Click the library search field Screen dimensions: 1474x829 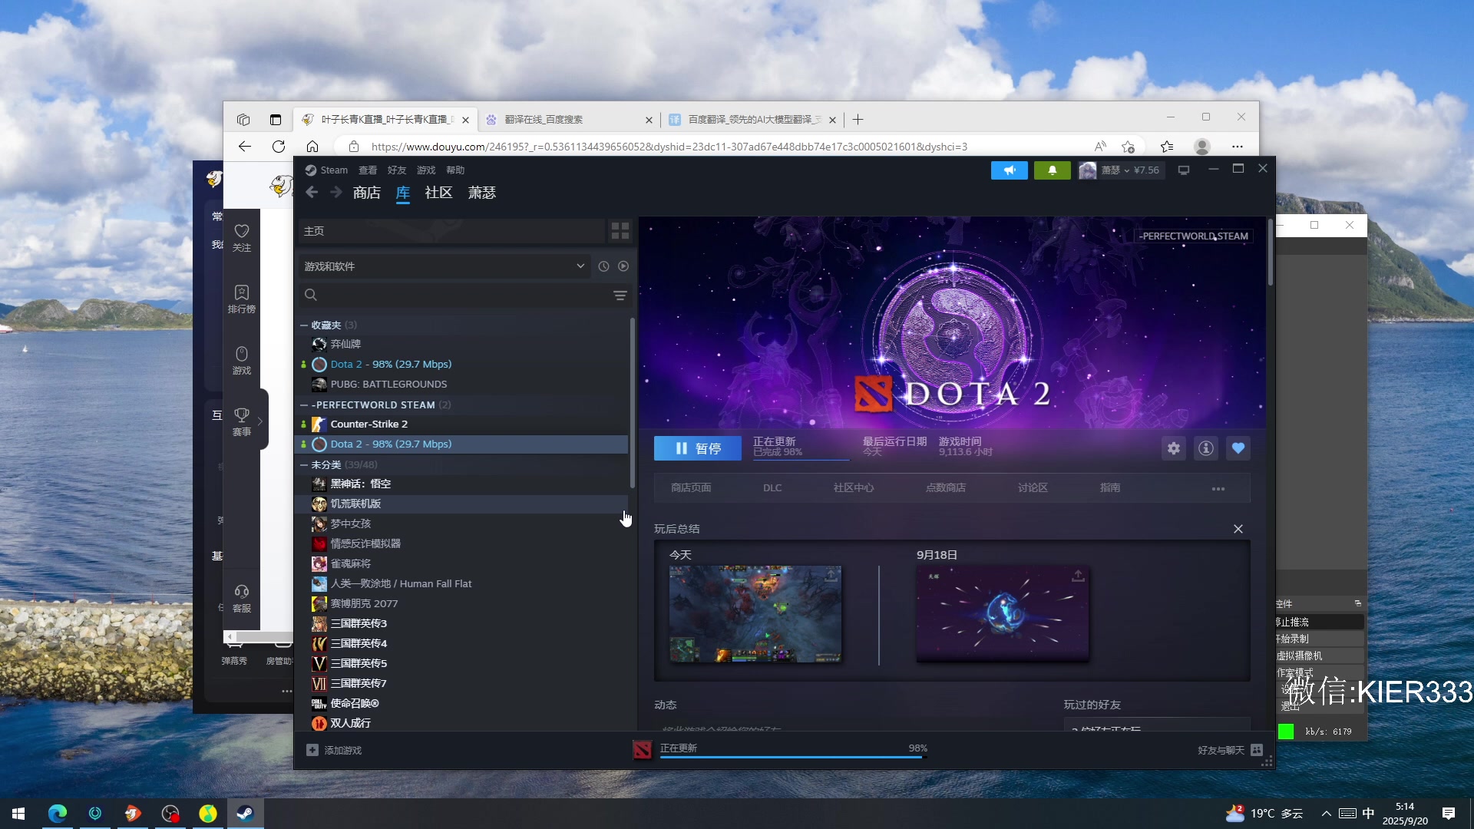453,296
